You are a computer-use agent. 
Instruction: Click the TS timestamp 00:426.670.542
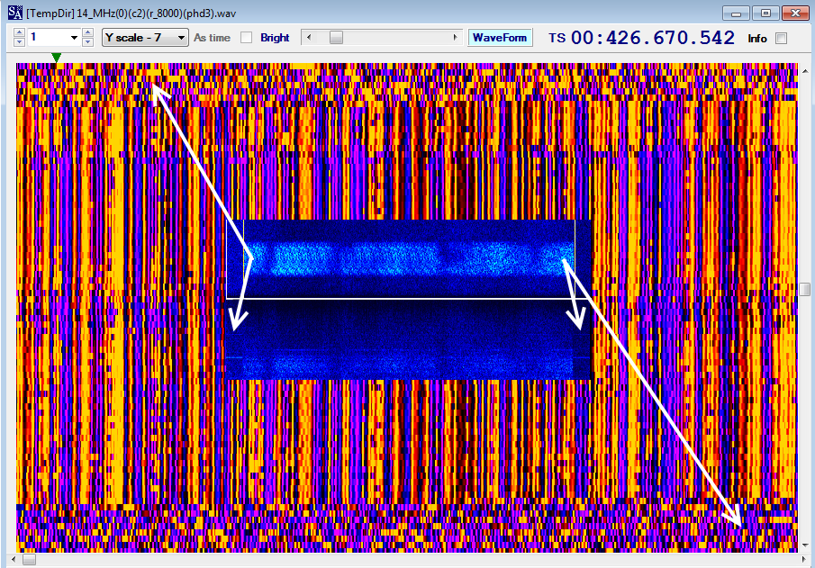[653, 38]
